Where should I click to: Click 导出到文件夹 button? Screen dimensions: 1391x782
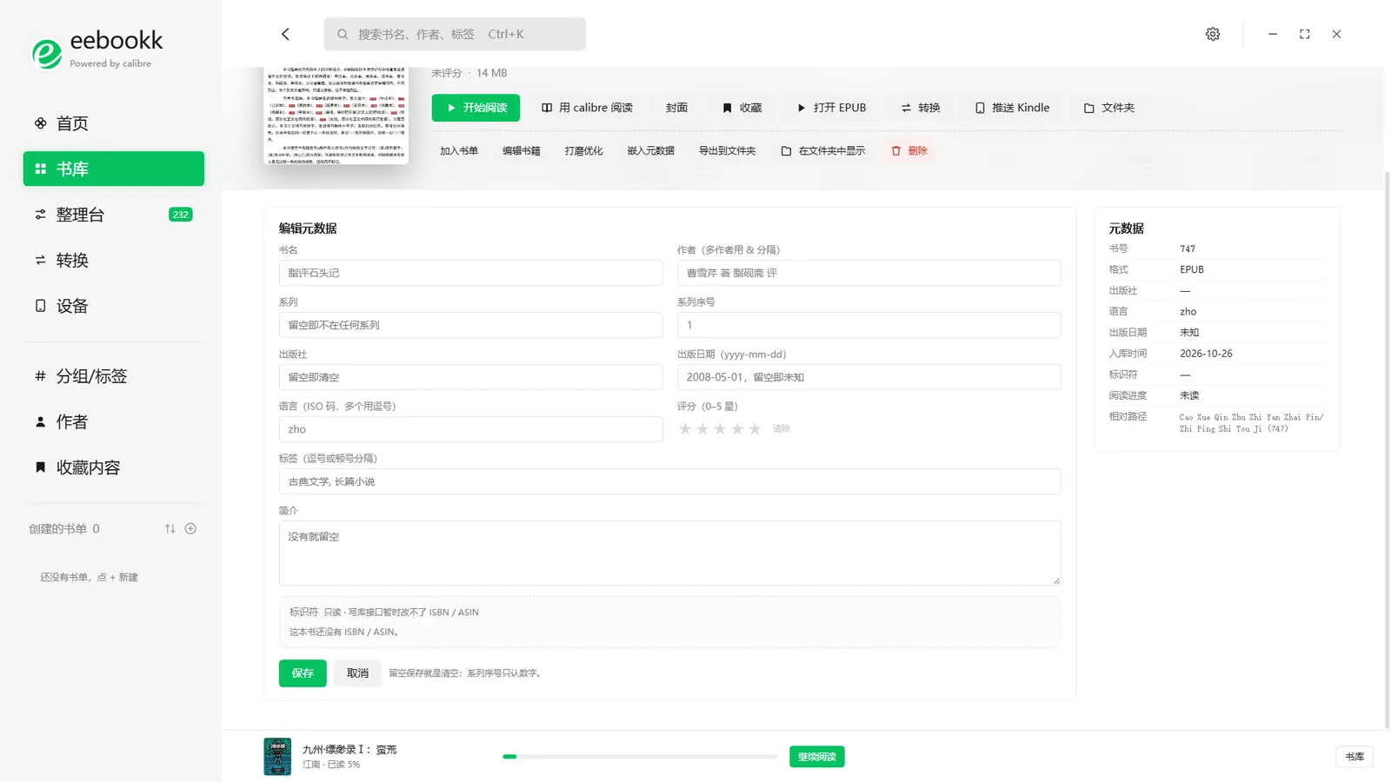pyautogui.click(x=728, y=151)
